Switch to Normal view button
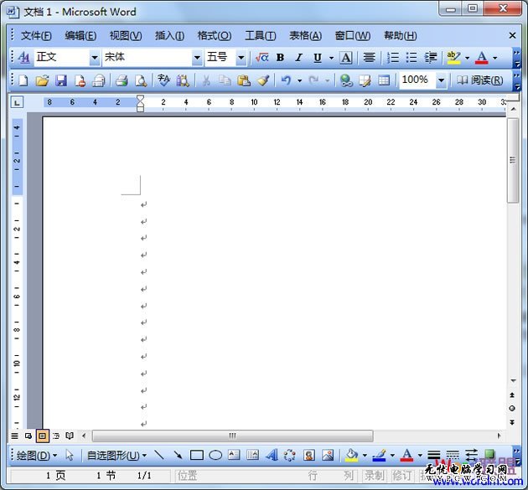This screenshot has height=490, width=528. point(14,436)
